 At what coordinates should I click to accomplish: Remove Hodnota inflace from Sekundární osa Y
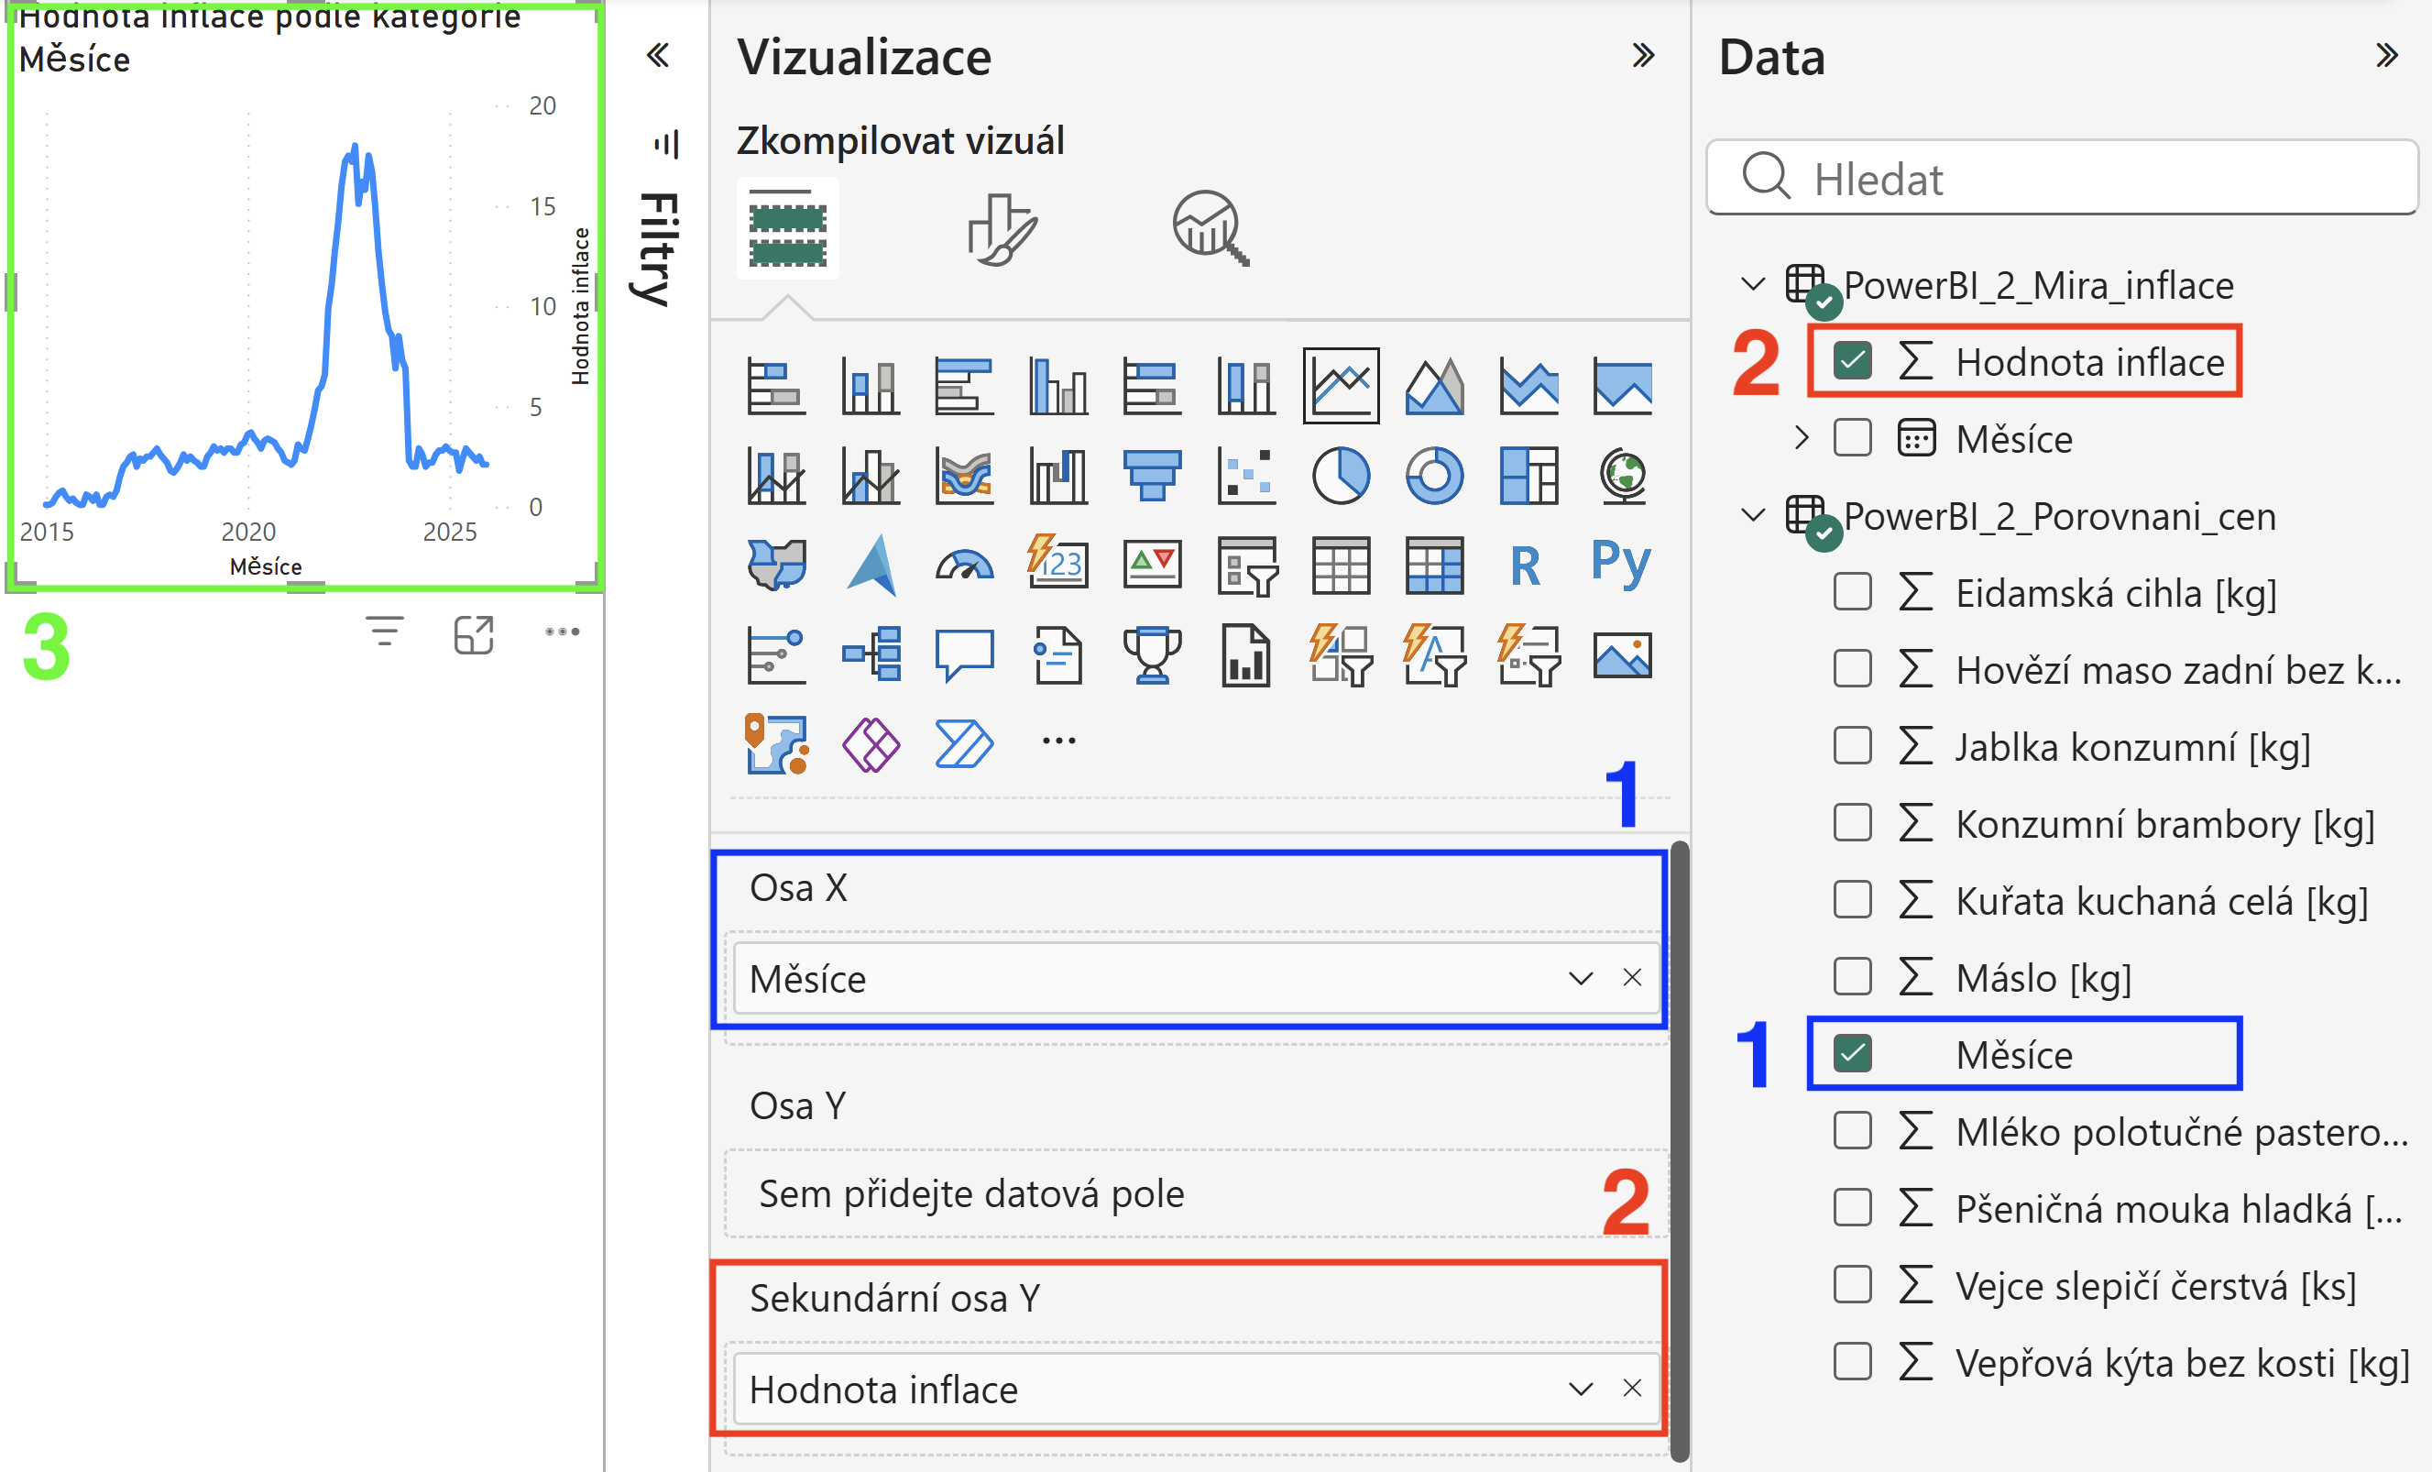click(x=1633, y=1390)
